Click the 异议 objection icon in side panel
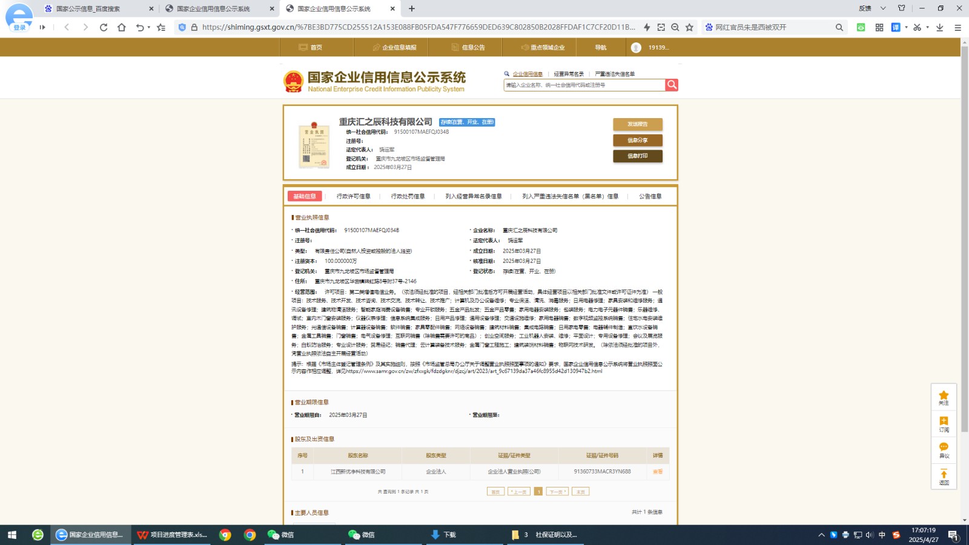This screenshot has height=545, width=969. [944, 451]
